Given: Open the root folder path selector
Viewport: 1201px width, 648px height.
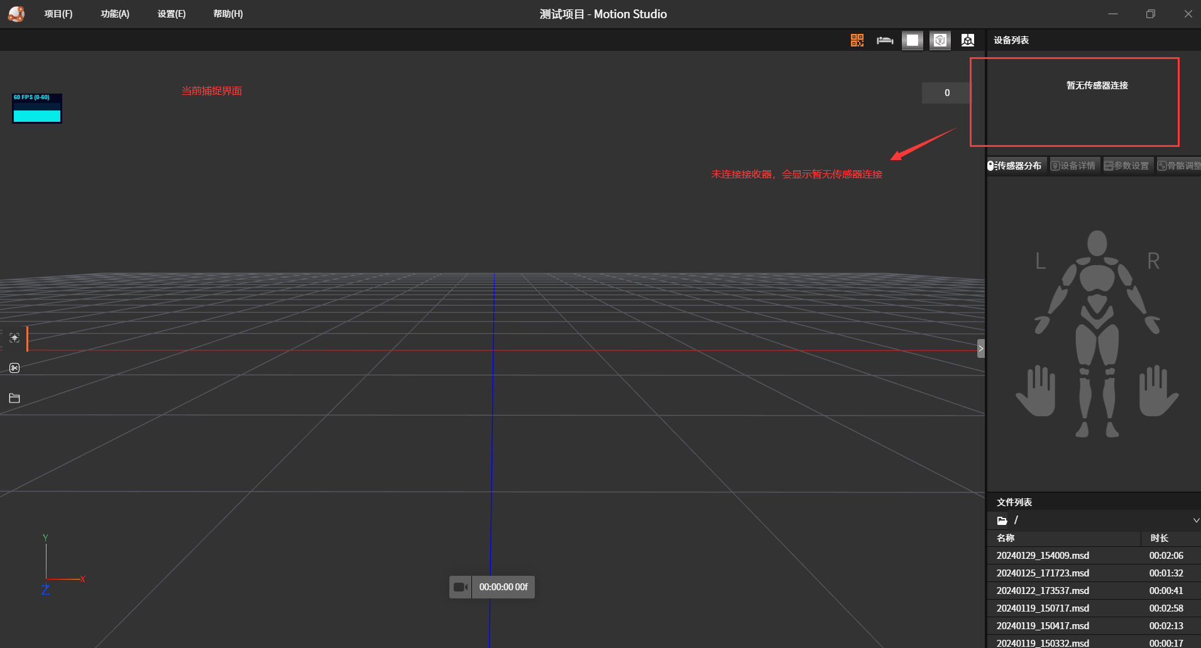Looking at the screenshot, I should coord(1003,520).
